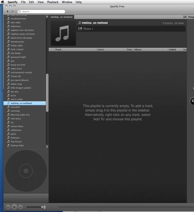Open the Apple menu
Viewport: 194px width, 212px height.
(3, 2)
